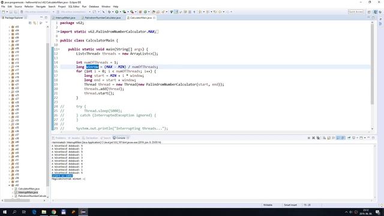384x216 pixels.
Task: Click the New file toolbar icon
Action: click(x=3, y=12)
